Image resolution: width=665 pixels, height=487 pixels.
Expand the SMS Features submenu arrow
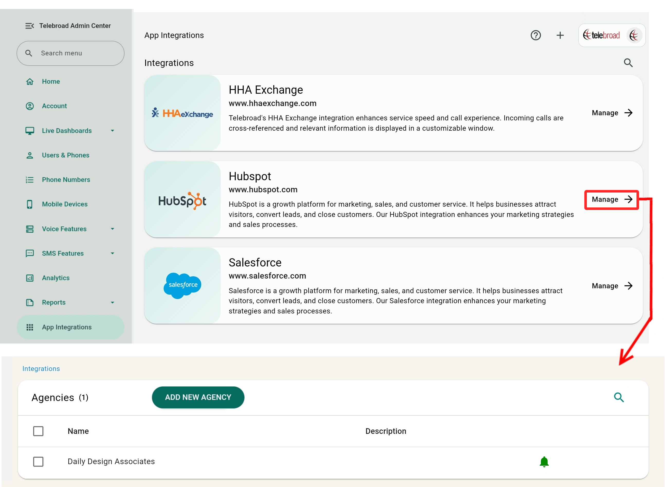112,253
